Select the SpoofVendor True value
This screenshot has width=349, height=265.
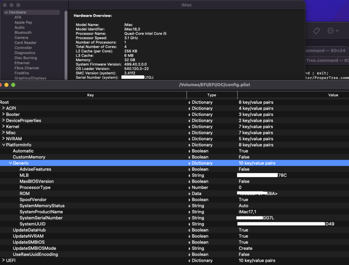tap(243, 200)
